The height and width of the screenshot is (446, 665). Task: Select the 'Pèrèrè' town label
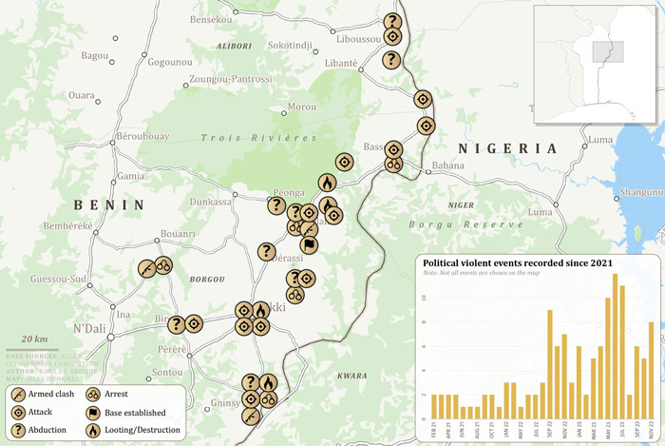(172, 349)
